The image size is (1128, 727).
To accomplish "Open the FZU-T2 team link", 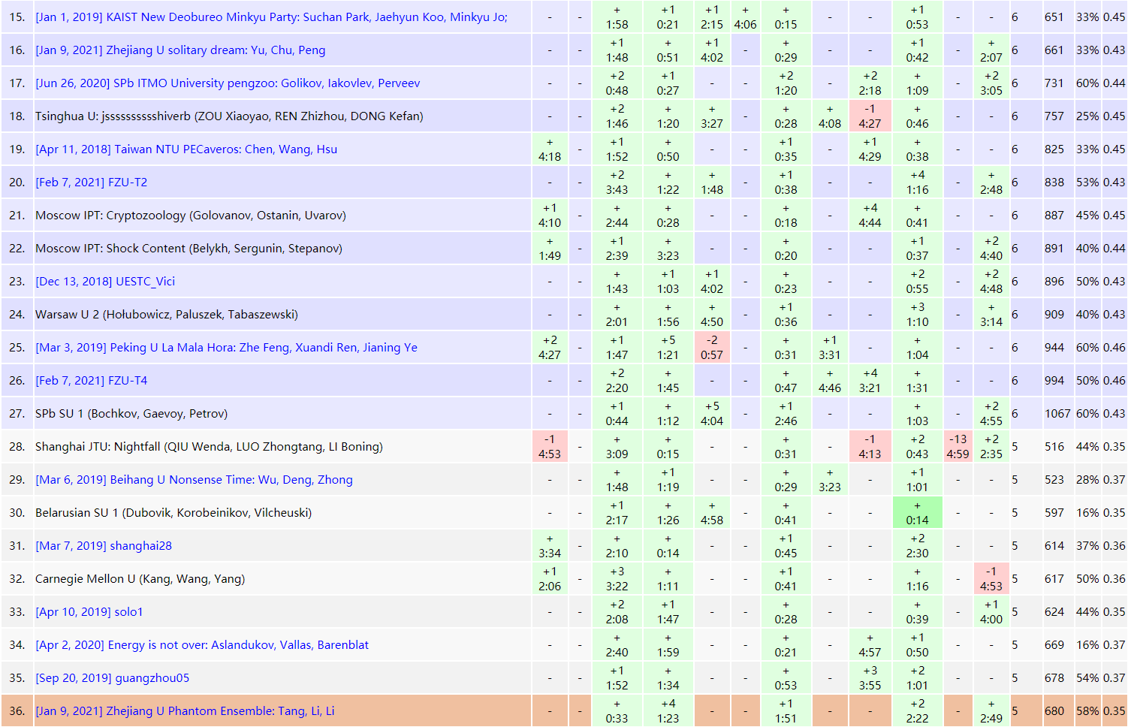I will click(92, 183).
